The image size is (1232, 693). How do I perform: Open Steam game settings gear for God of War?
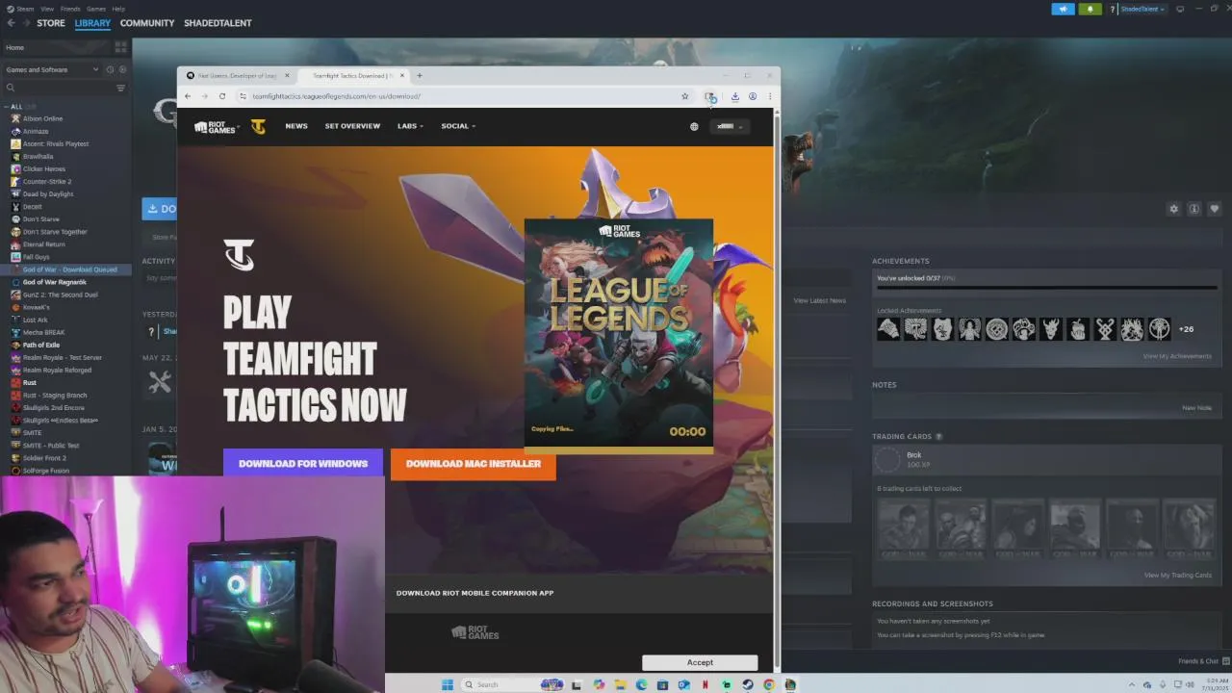pyautogui.click(x=1173, y=209)
